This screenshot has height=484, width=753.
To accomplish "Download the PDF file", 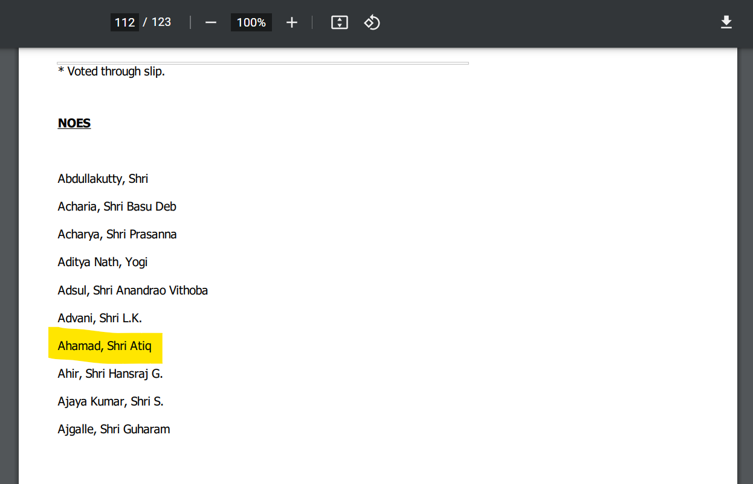I will pyautogui.click(x=726, y=22).
